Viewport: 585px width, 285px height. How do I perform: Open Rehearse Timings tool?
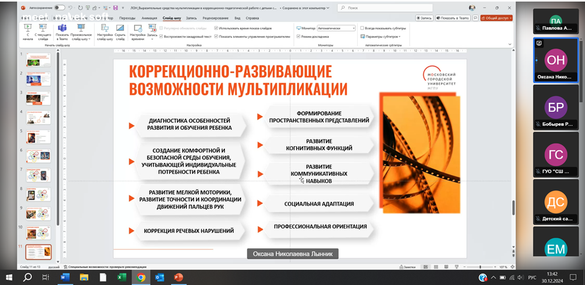137,31
